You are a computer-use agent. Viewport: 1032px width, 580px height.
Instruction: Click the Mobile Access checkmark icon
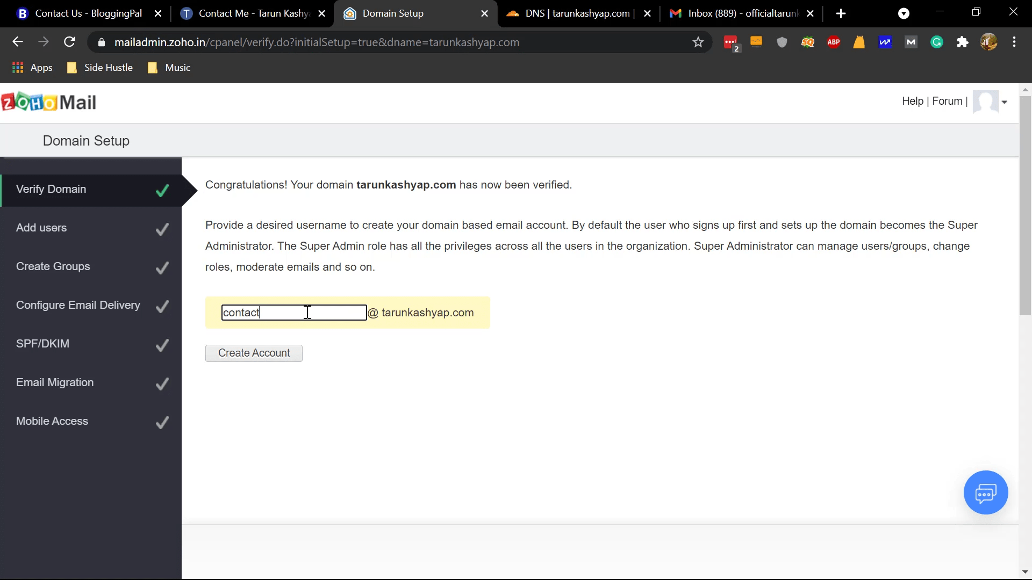(162, 423)
